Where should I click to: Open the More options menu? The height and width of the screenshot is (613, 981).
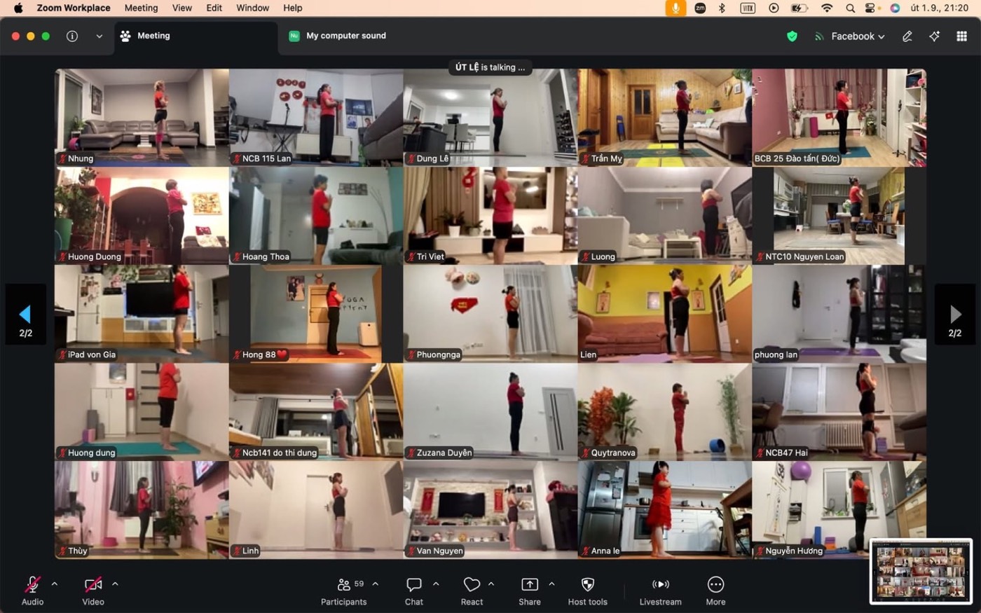pyautogui.click(x=715, y=591)
